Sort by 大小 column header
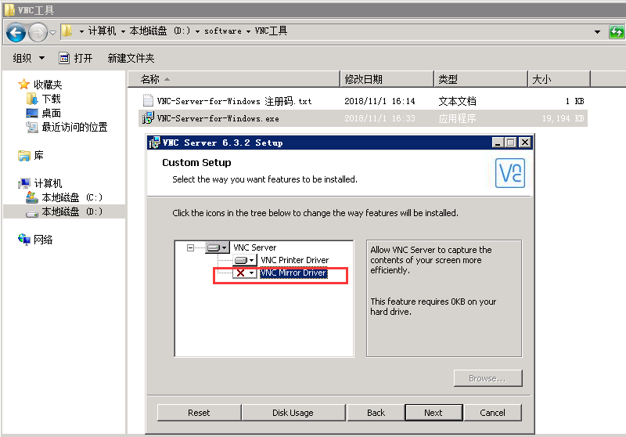626x437 pixels. pos(559,79)
